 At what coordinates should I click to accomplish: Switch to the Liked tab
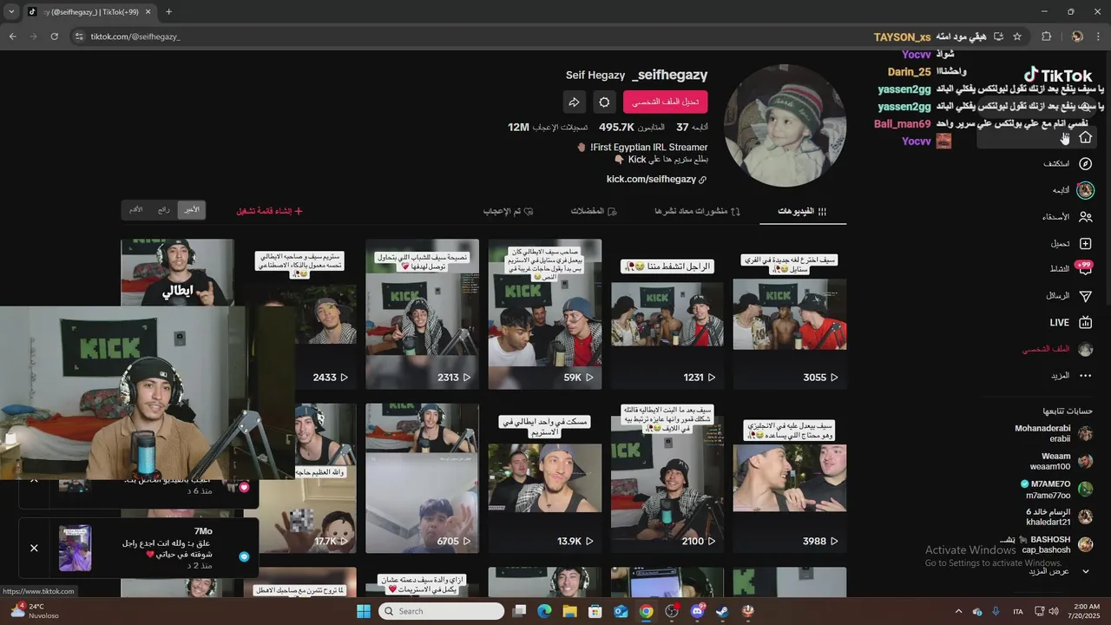click(x=509, y=211)
